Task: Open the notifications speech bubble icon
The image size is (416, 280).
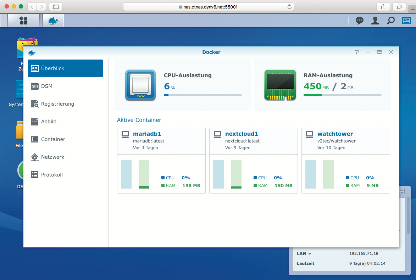Action: [x=360, y=21]
